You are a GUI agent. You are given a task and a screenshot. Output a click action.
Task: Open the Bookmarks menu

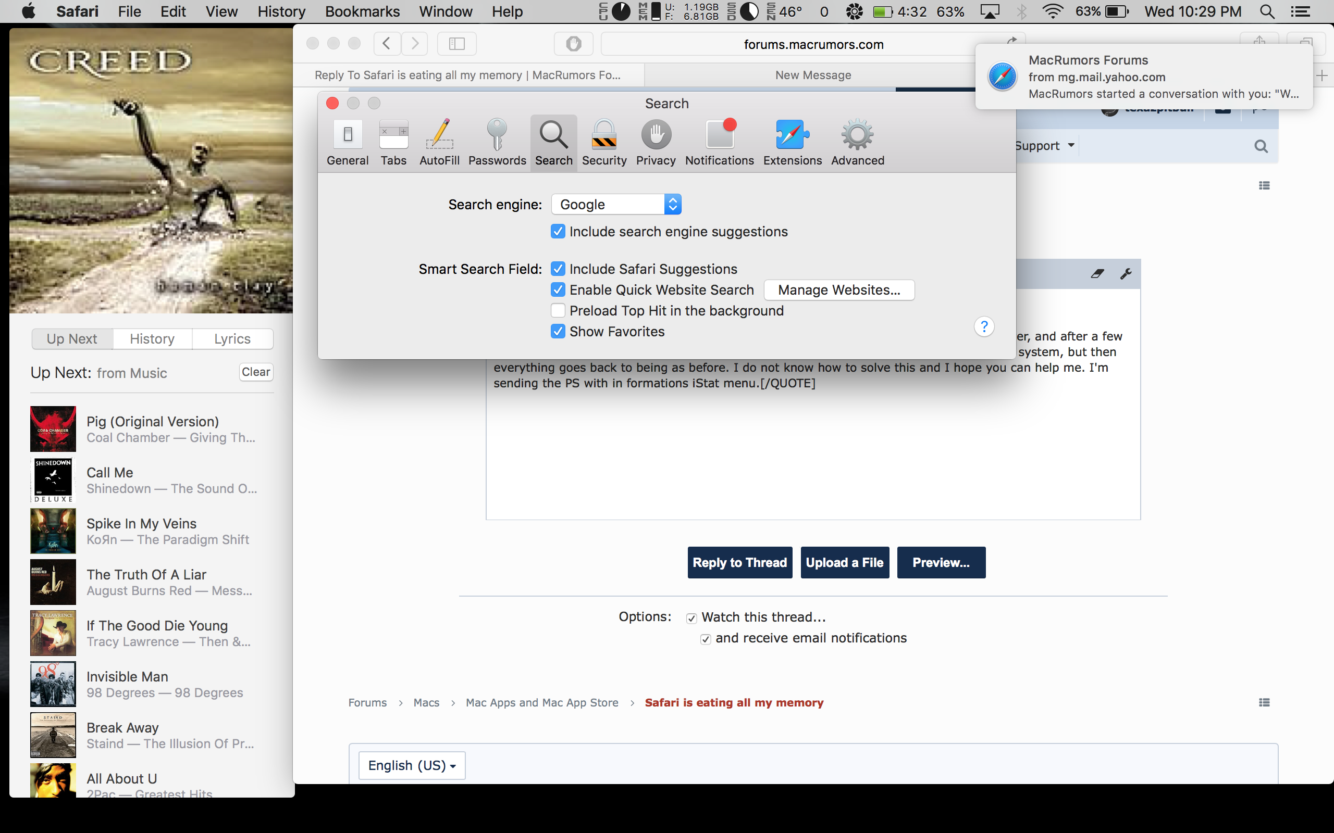pyautogui.click(x=362, y=11)
